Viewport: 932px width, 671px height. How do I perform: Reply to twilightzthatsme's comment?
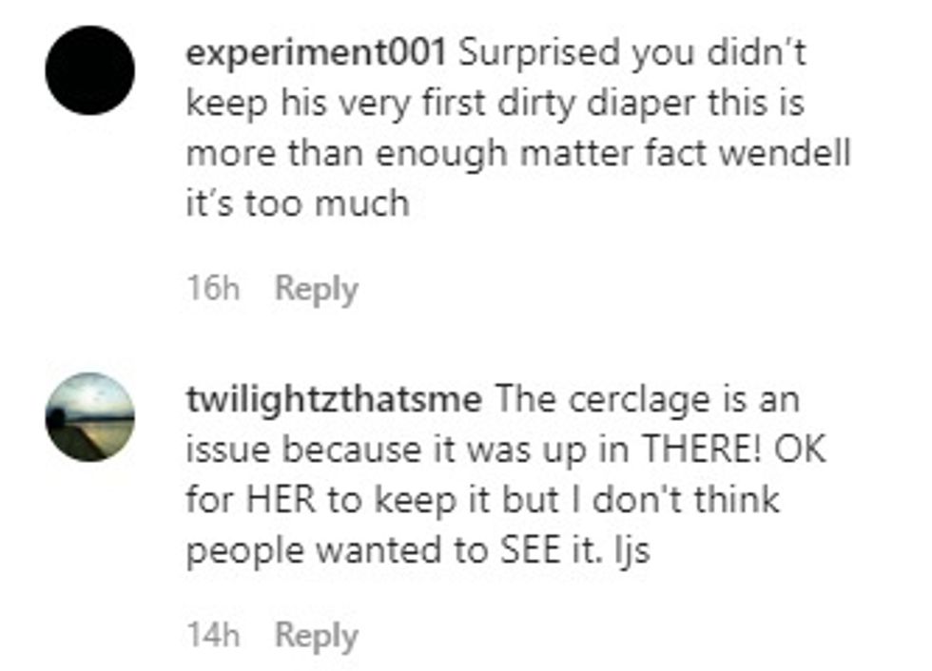(x=316, y=636)
